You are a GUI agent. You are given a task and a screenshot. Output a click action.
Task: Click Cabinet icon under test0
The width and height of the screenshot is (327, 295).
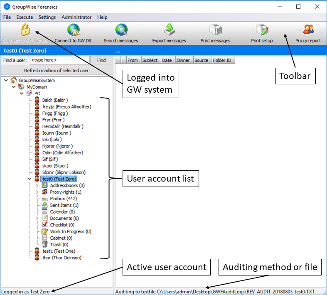point(44,238)
